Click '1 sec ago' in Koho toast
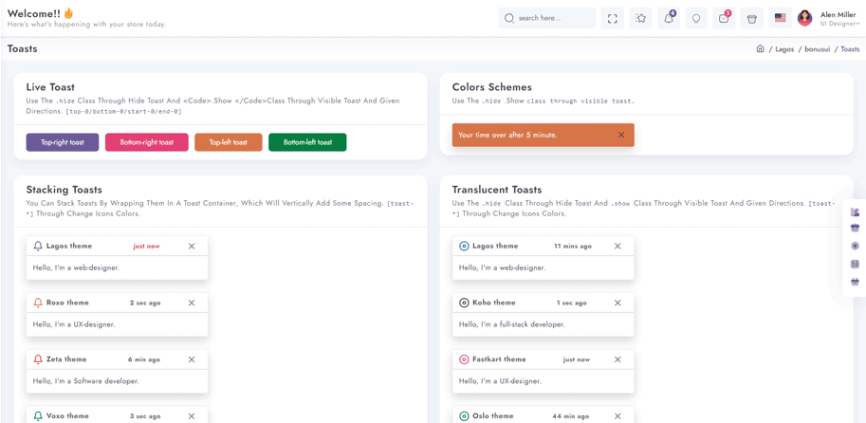The width and height of the screenshot is (866, 423). (x=572, y=303)
